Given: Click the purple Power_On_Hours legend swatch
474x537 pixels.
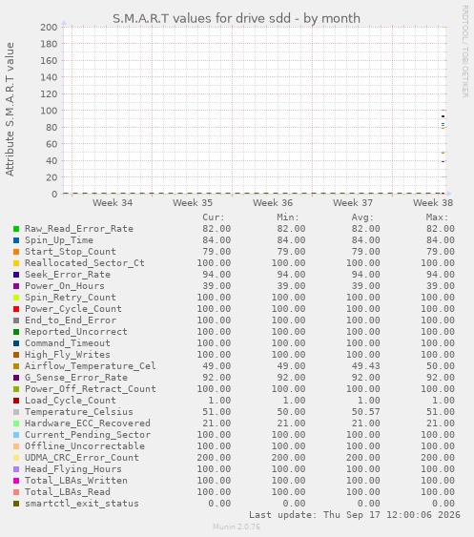Looking at the screenshot, I should [x=16, y=286].
